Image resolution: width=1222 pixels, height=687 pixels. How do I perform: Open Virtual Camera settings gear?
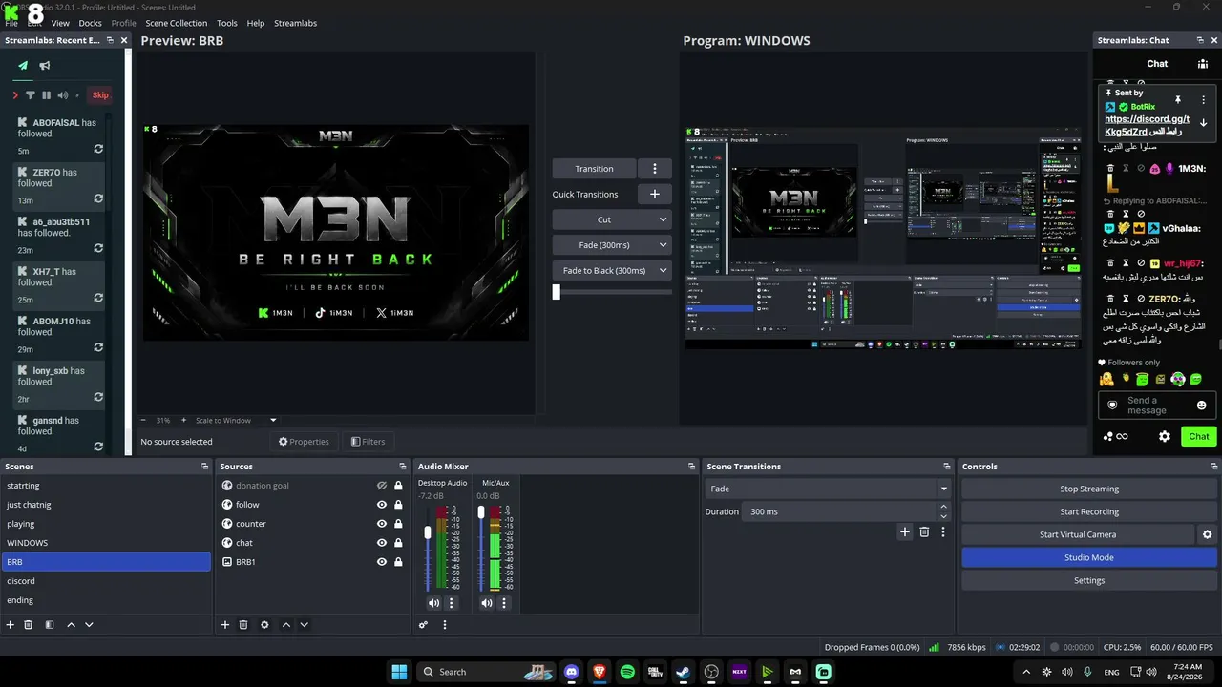(1207, 534)
